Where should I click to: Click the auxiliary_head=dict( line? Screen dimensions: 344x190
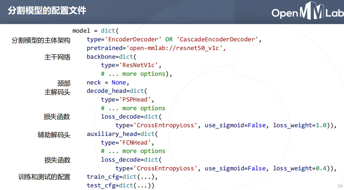click(x=122, y=134)
